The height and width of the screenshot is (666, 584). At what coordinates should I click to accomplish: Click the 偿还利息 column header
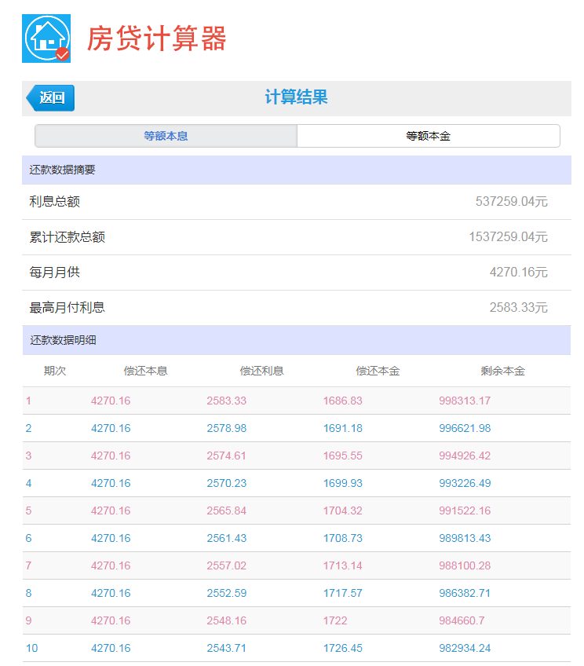(x=261, y=371)
